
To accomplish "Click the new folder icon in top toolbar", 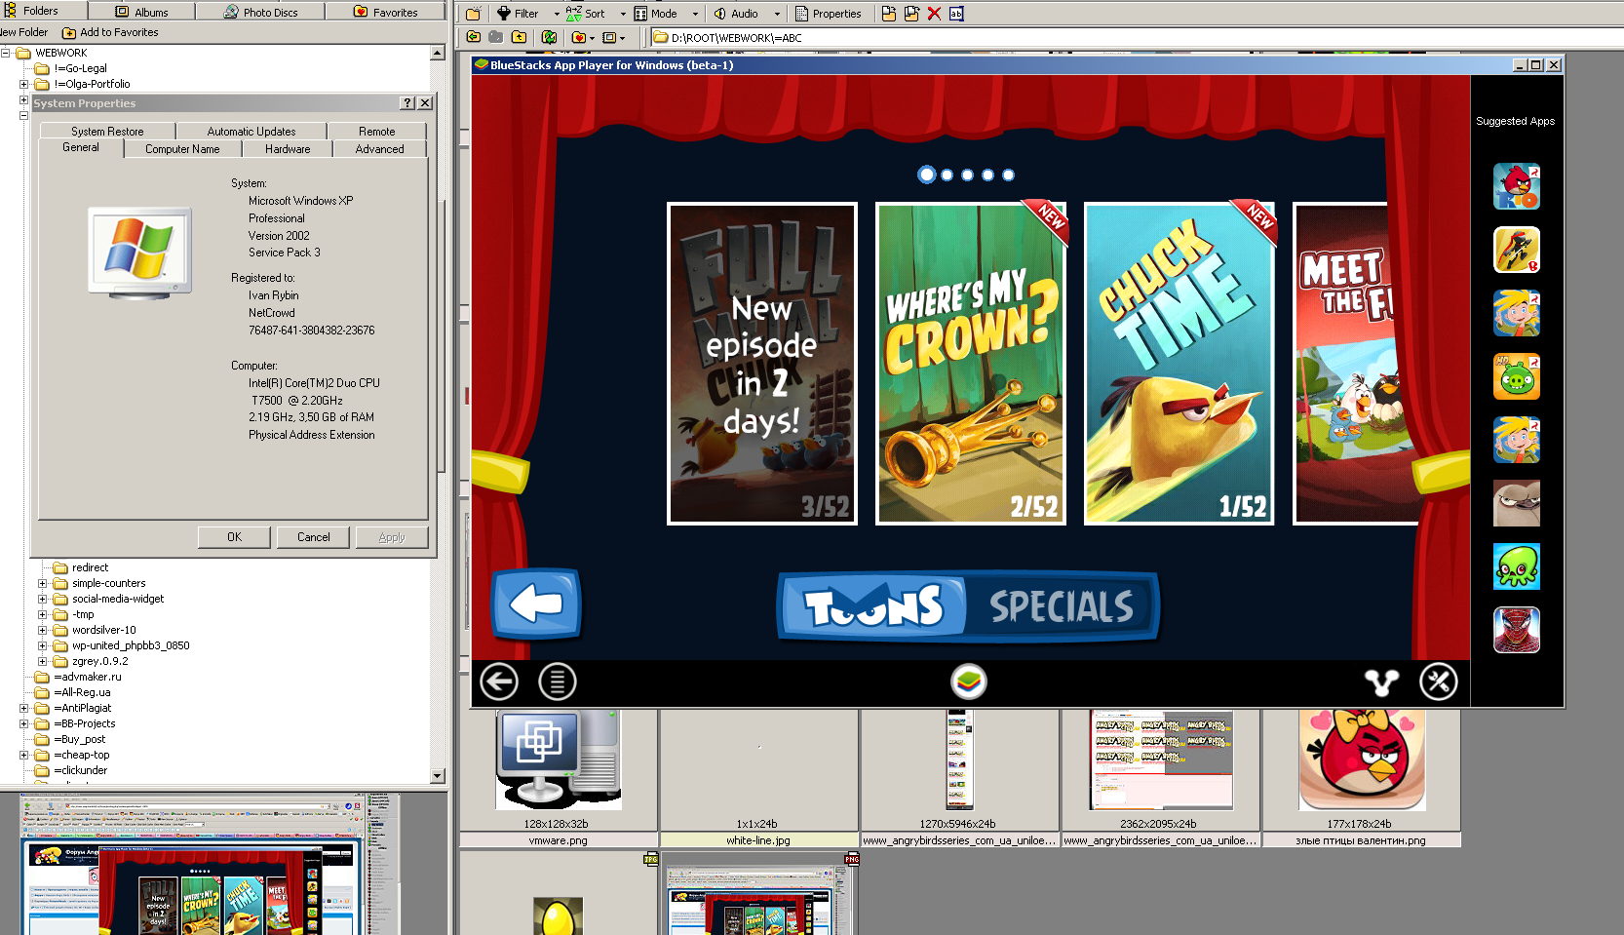I will tap(473, 14).
